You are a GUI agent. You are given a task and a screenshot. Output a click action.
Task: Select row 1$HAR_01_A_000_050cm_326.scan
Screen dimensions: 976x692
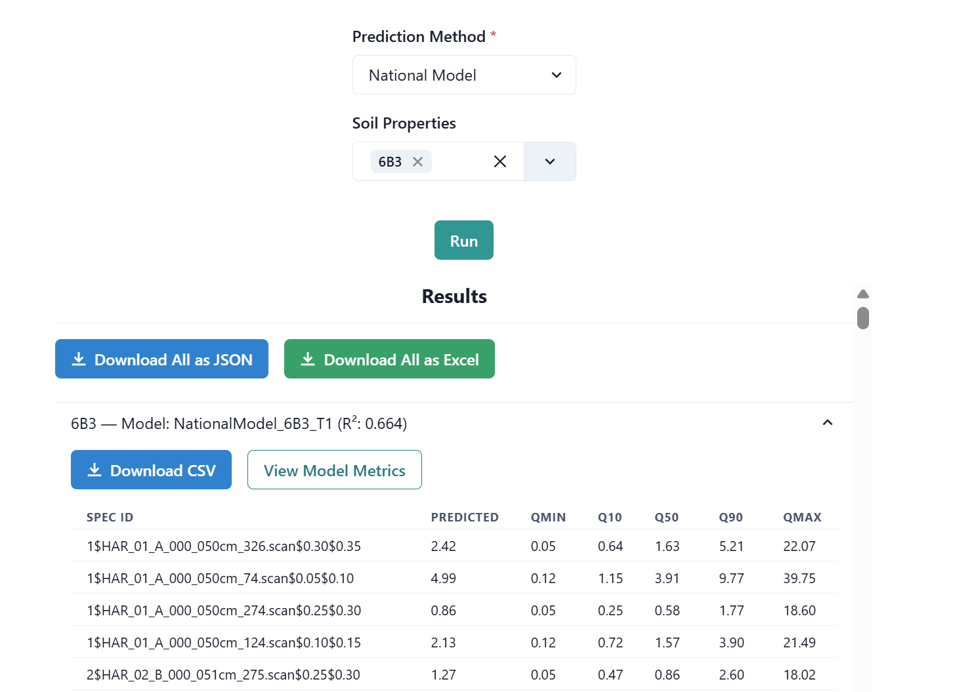click(x=224, y=546)
